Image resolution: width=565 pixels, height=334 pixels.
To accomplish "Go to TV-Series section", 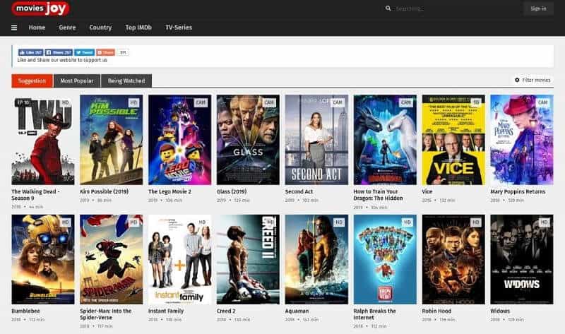I will coord(179,28).
